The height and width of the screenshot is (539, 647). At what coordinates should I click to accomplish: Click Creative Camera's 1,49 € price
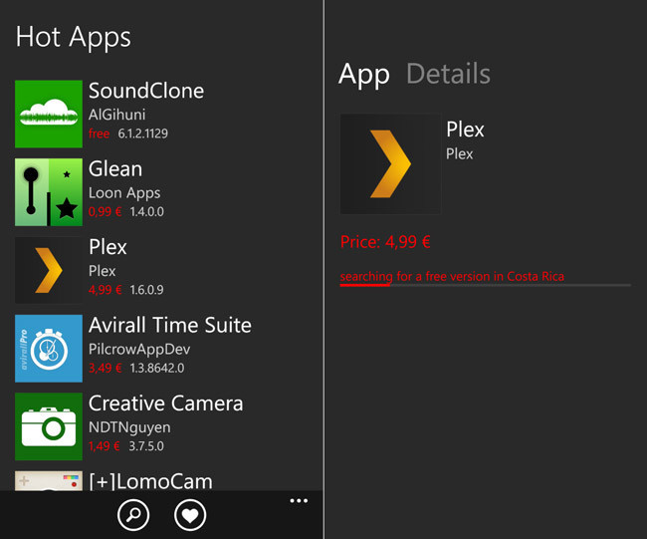104,446
